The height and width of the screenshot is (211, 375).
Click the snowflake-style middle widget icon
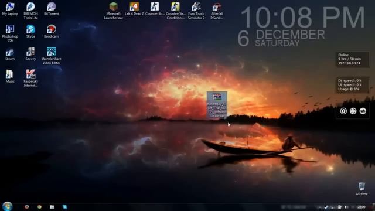pos(353,111)
